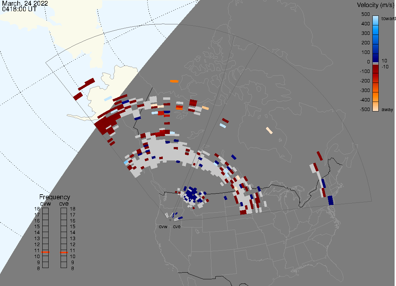
Task: Click the dense dark blue cluster north of the radars
Action: pyautogui.click(x=191, y=194)
